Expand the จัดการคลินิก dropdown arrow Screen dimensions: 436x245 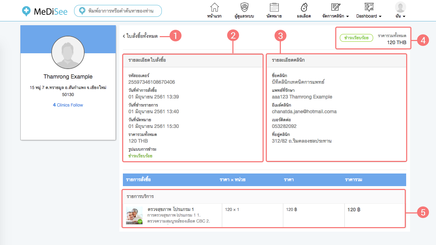(x=347, y=16)
